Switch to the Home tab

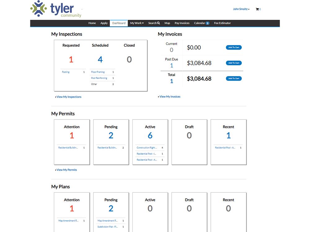pyautogui.click(x=92, y=23)
